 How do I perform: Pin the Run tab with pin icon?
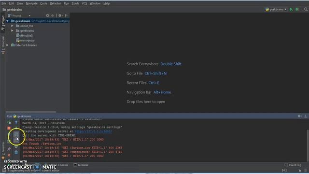9,149
